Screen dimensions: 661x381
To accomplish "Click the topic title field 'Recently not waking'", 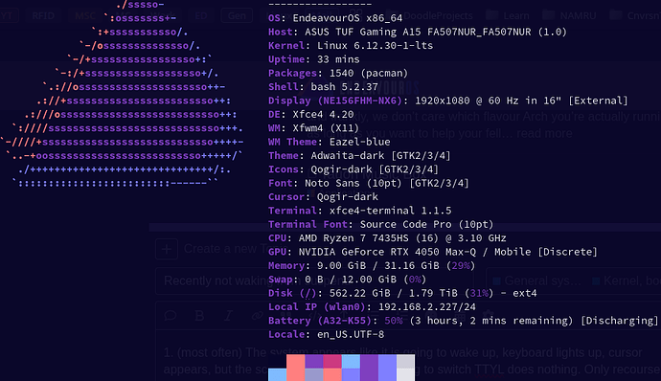I will point(314,280).
